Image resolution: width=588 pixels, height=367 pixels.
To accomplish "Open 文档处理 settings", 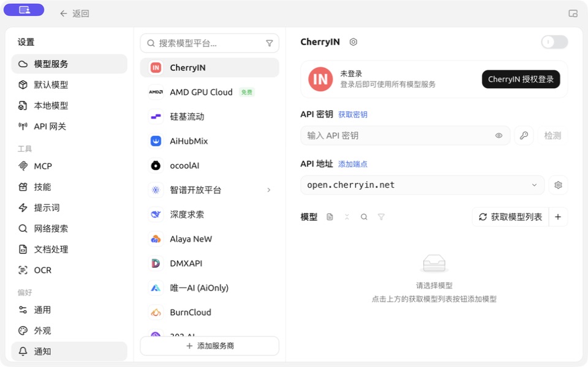I will [69, 249].
